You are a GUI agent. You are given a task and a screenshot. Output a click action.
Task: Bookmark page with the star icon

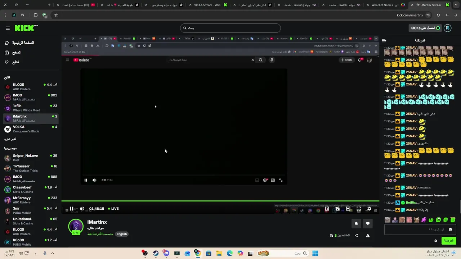point(56,15)
